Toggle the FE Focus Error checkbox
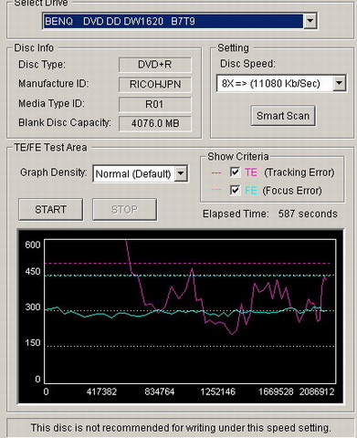This screenshot has height=438, width=357. [x=235, y=191]
